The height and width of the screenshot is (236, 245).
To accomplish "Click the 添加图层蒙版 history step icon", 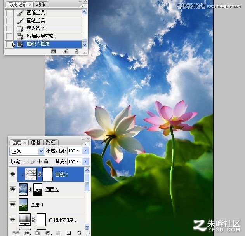I will tap(20, 36).
